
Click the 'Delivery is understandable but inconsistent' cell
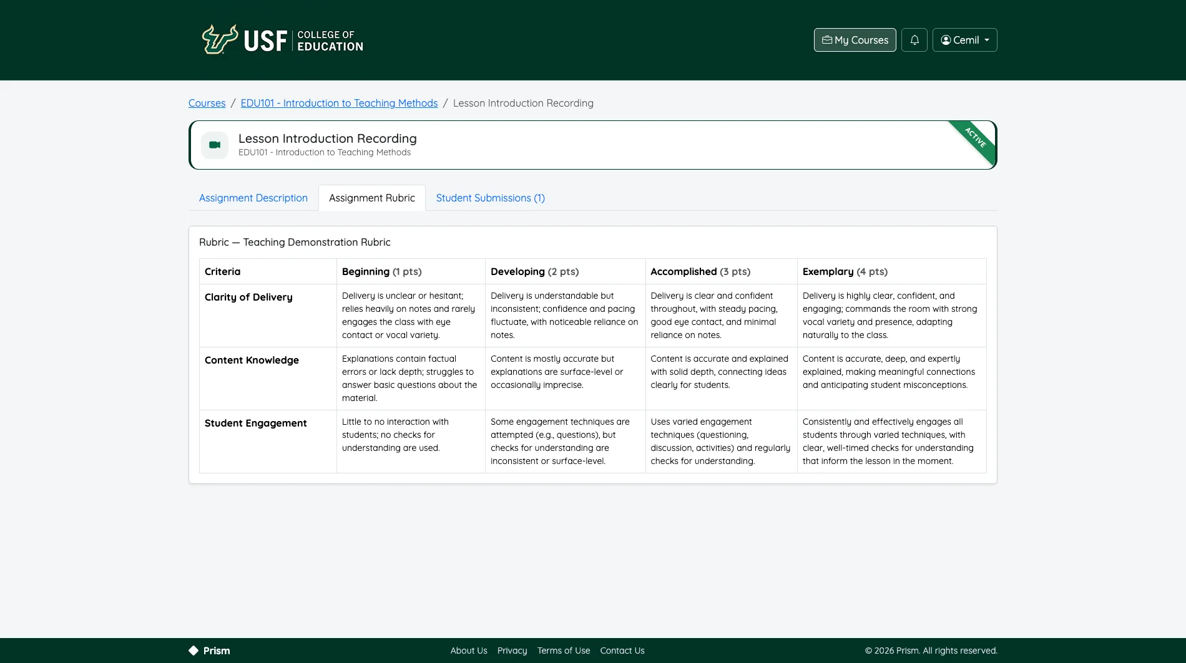(x=565, y=316)
